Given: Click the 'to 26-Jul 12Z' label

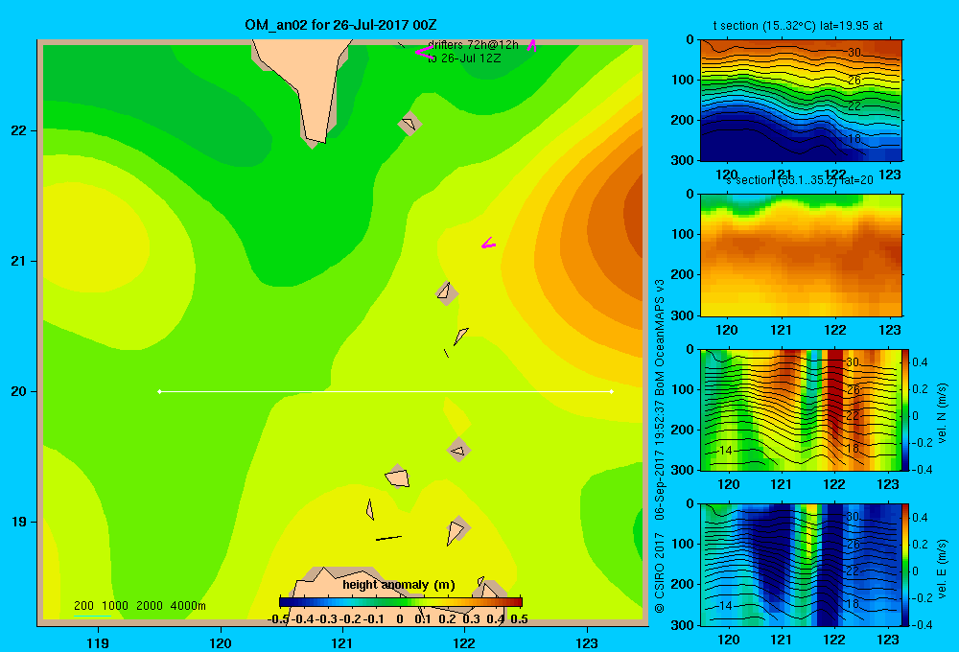Looking at the screenshot, I should pyautogui.click(x=464, y=58).
